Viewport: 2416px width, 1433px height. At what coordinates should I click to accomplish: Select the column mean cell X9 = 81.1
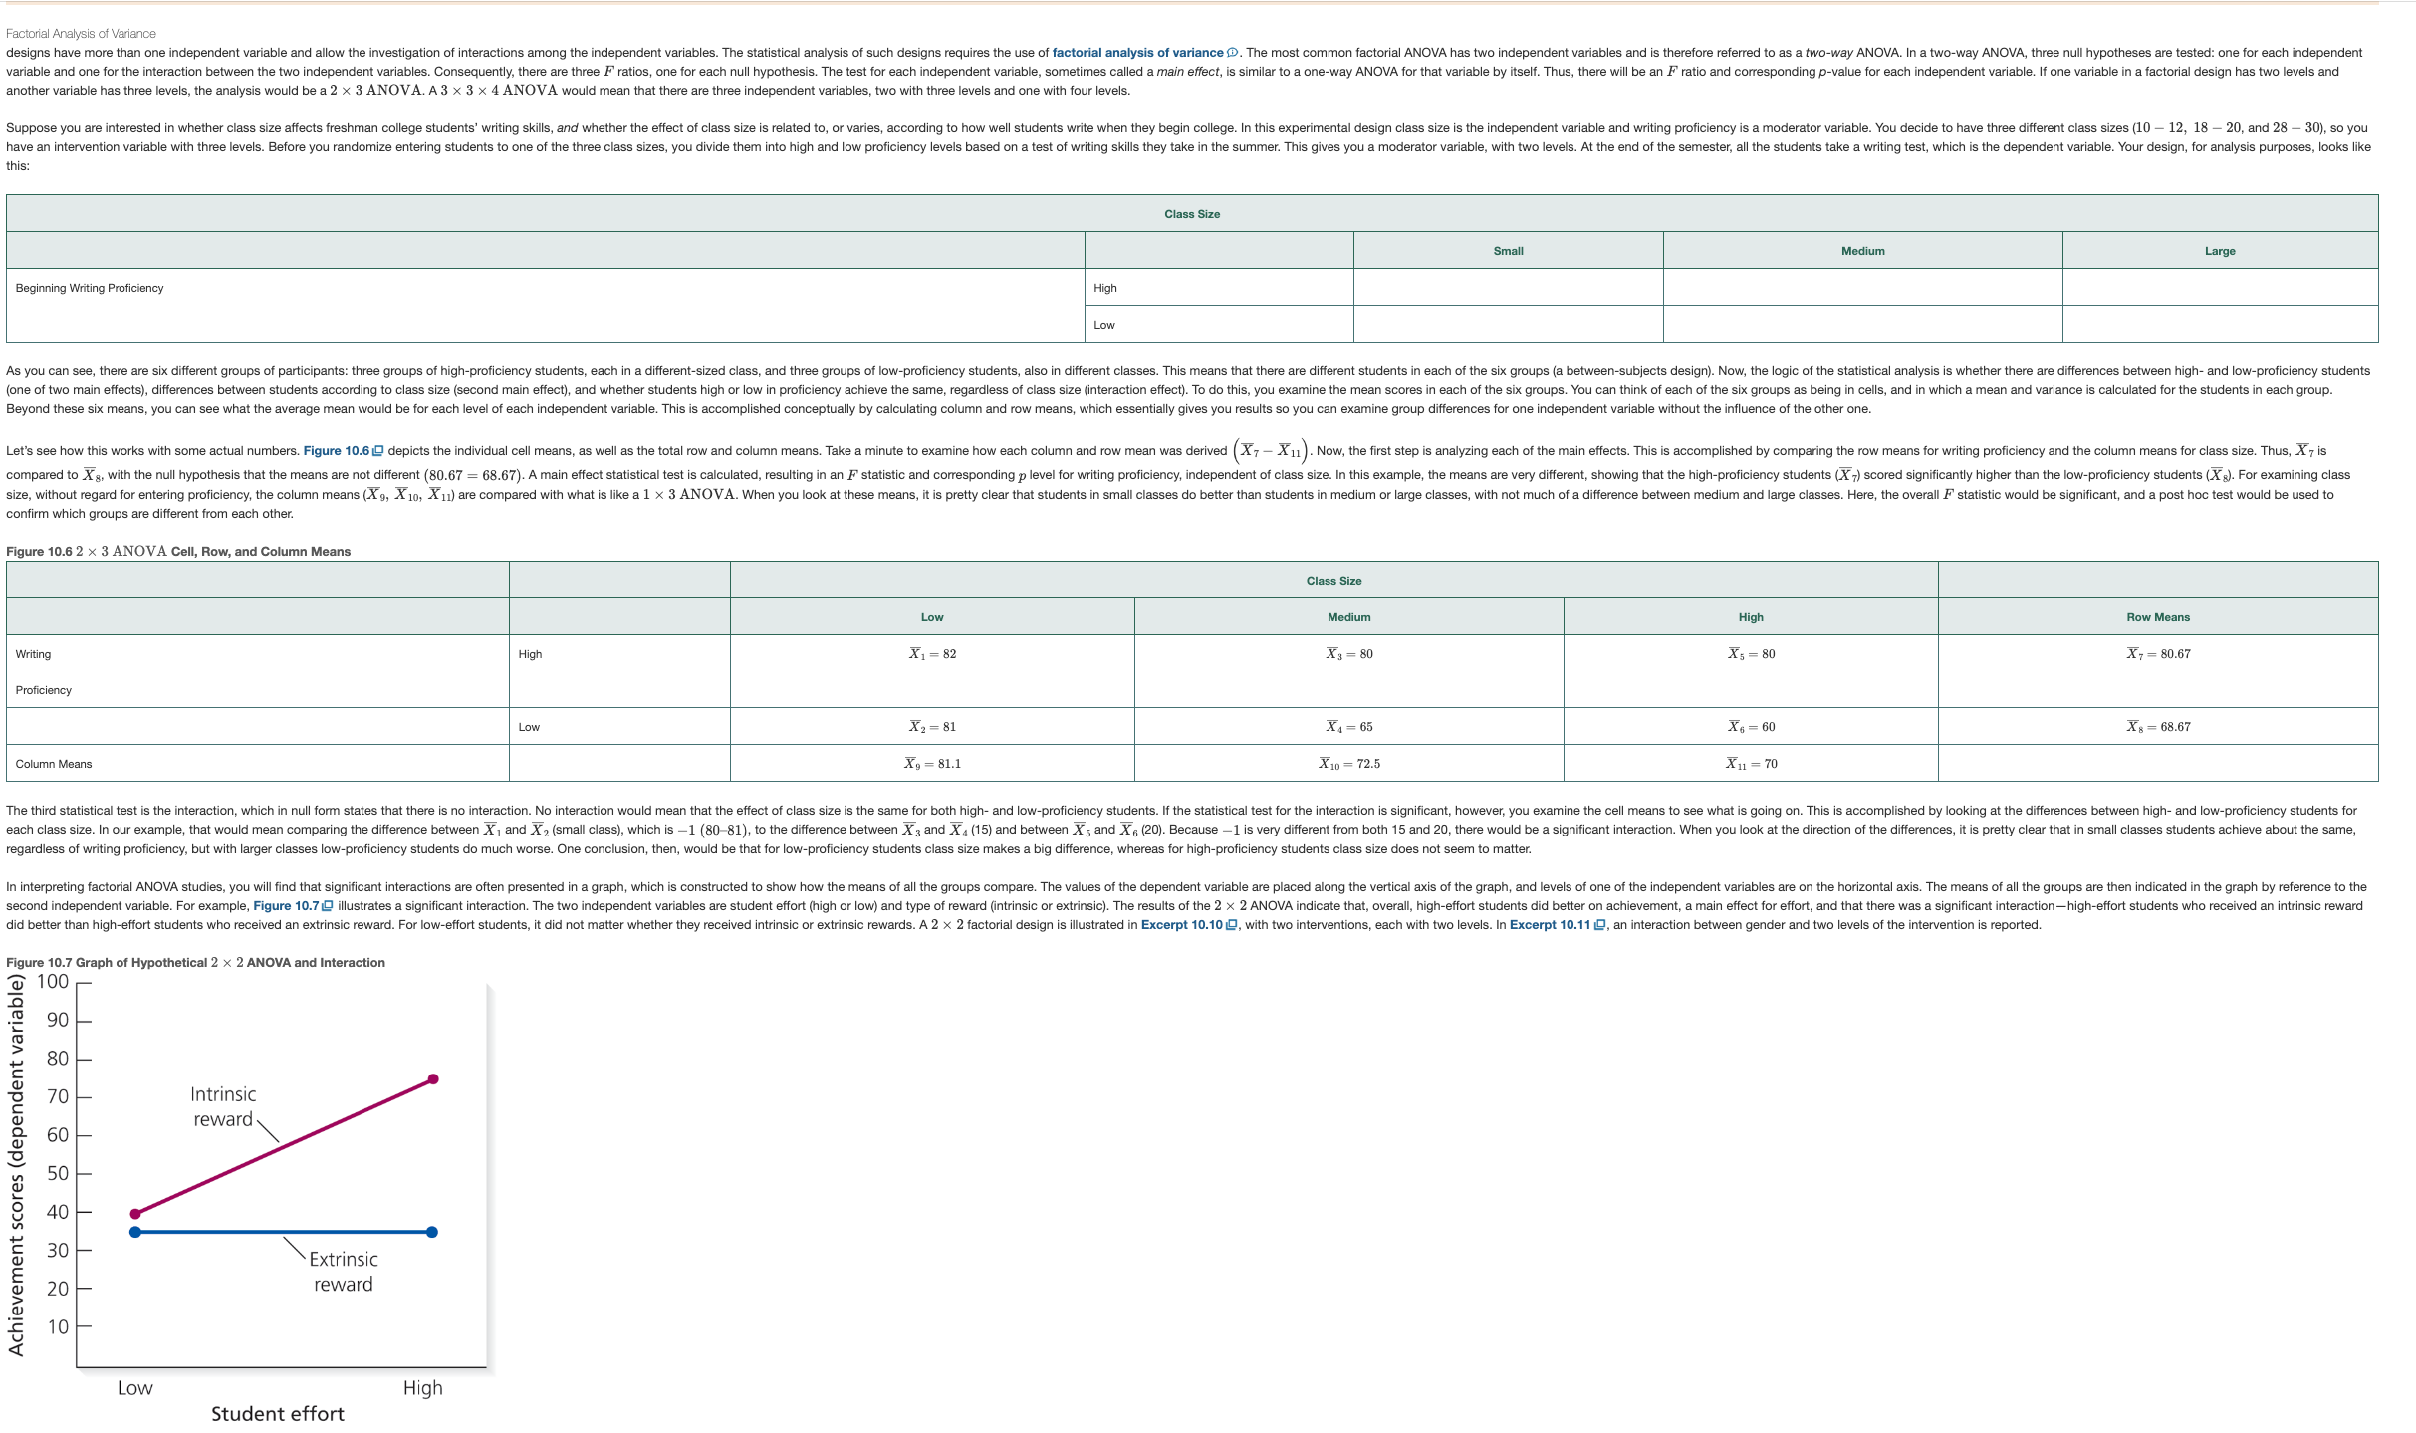click(x=932, y=764)
